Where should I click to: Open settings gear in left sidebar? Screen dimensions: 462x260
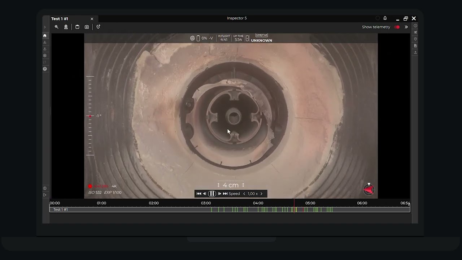(x=45, y=56)
